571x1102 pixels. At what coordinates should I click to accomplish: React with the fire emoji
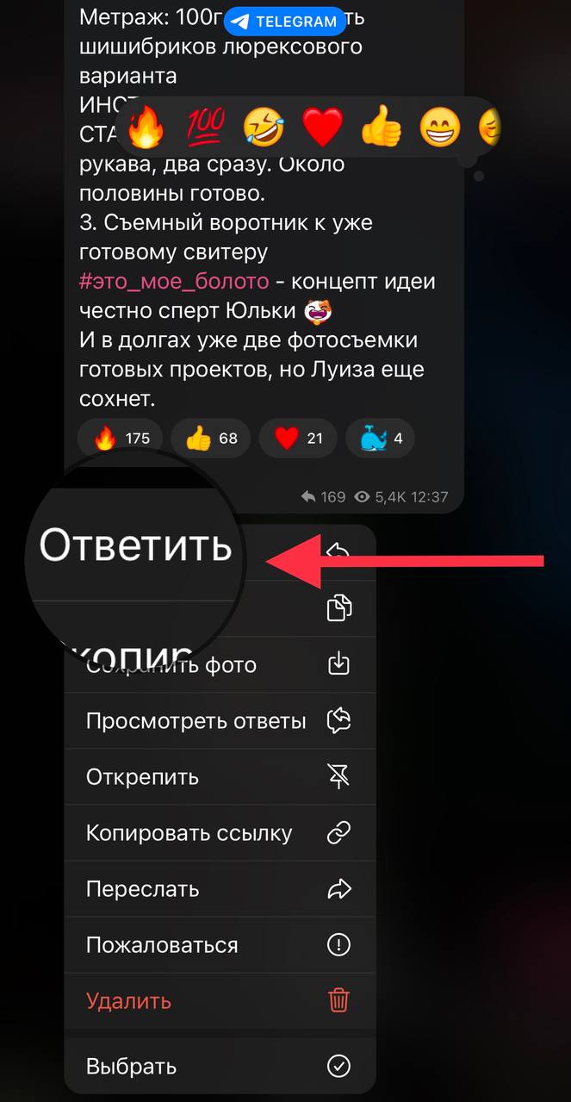145,128
